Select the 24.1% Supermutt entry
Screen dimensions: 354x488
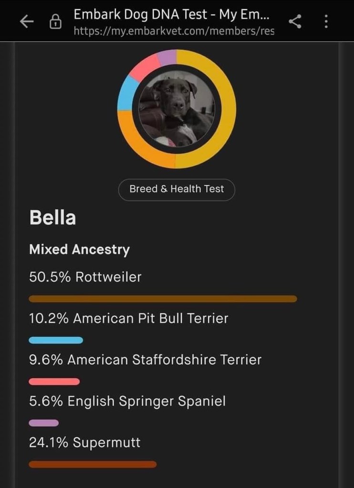click(x=85, y=443)
